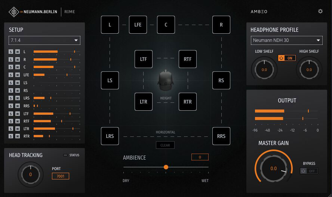Solo the LS channel

pyautogui.click(x=11, y=83)
